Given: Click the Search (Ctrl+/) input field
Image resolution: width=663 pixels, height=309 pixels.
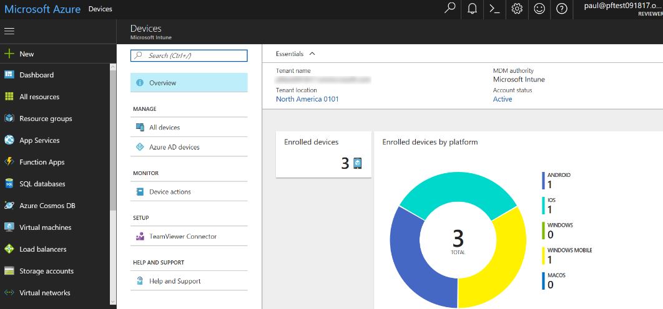Looking at the screenshot, I should click(x=189, y=55).
